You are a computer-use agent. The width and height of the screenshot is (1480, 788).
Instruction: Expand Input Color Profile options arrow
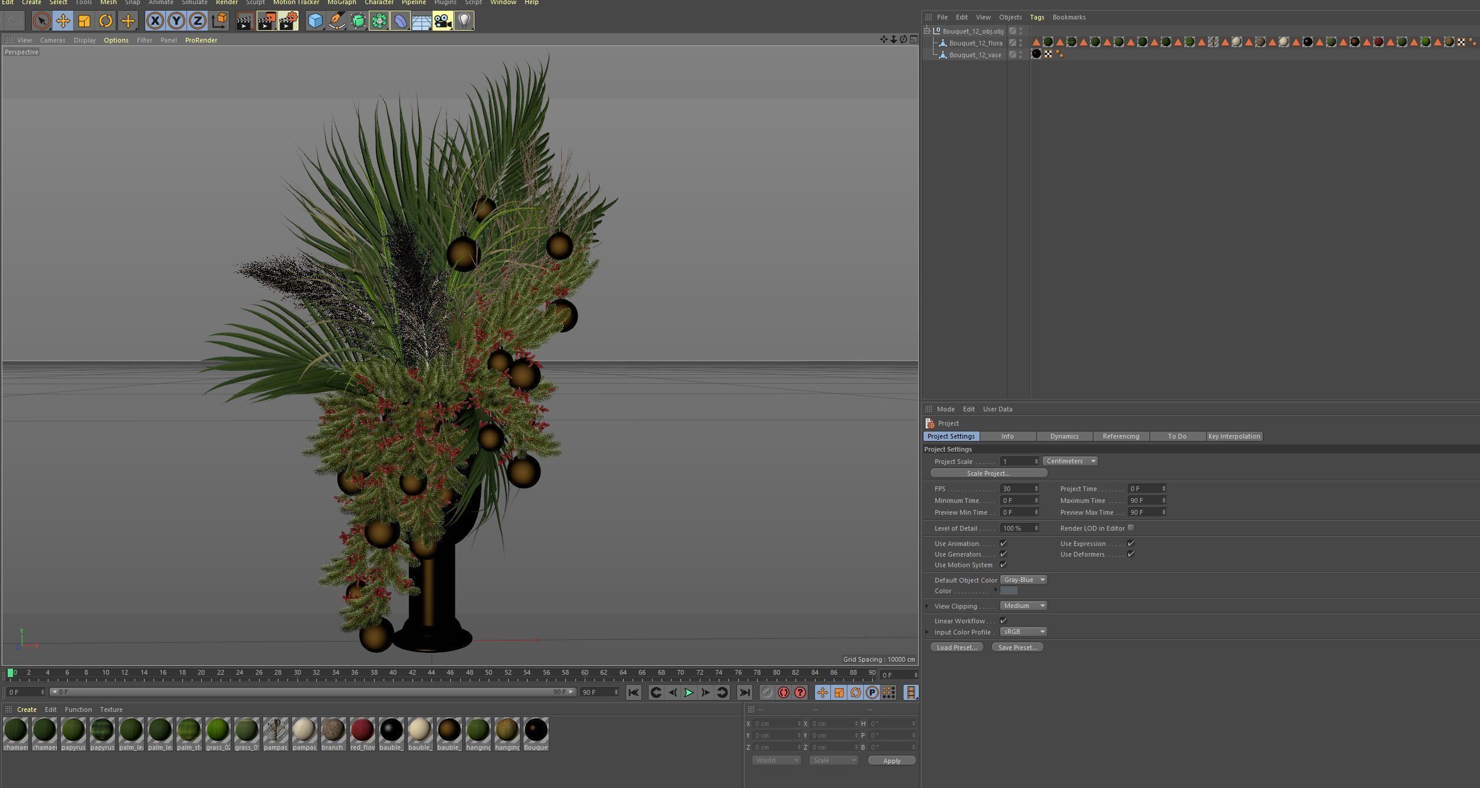[x=927, y=632]
